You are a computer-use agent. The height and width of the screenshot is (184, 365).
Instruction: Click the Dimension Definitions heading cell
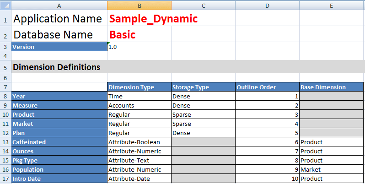(x=59, y=67)
